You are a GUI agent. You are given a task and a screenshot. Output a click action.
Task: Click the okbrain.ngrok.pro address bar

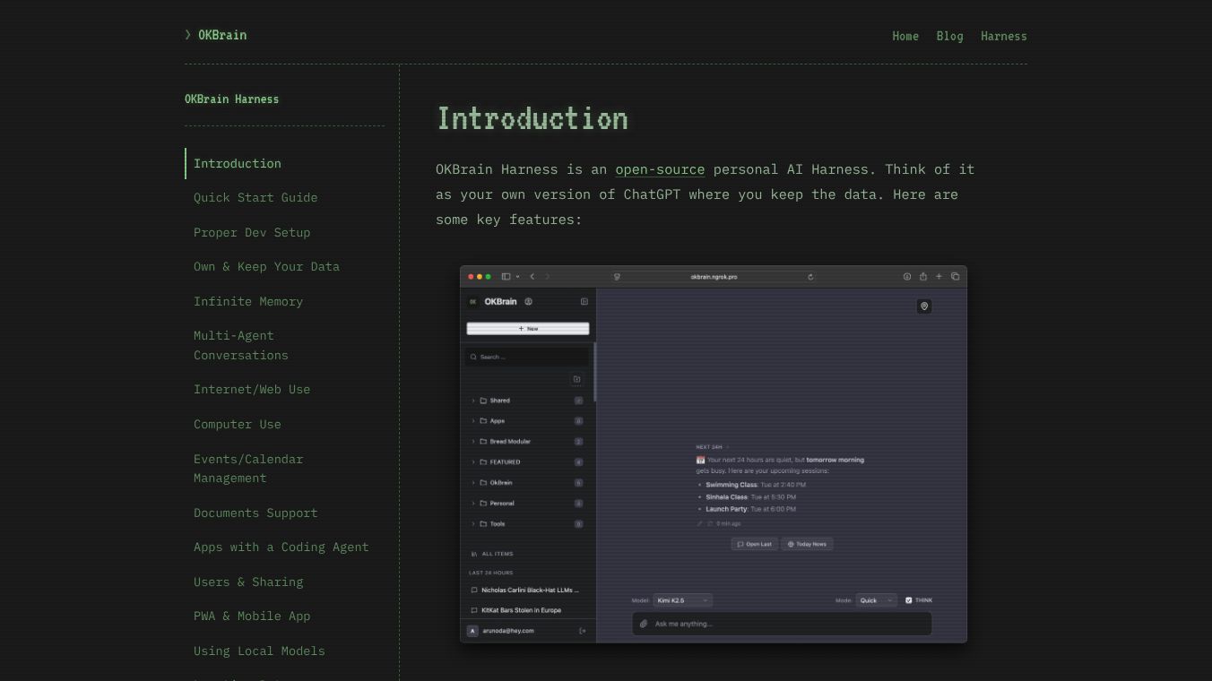714,277
